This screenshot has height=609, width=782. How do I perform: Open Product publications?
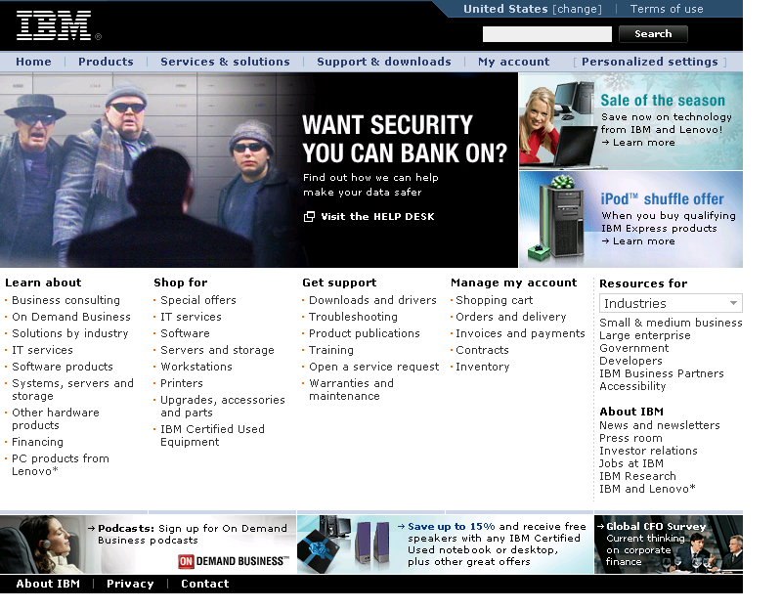click(364, 333)
